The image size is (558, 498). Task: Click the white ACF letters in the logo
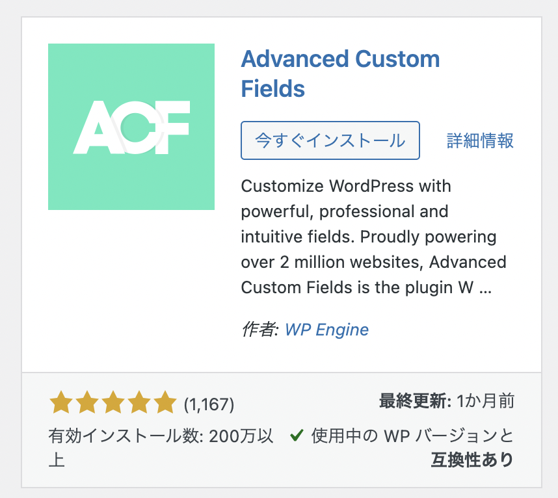point(131,127)
